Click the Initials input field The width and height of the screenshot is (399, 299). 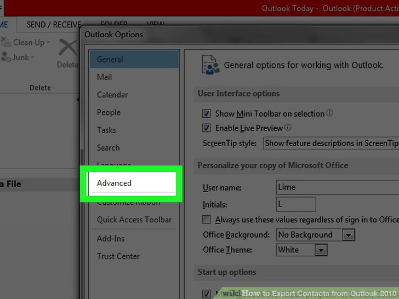(296, 204)
